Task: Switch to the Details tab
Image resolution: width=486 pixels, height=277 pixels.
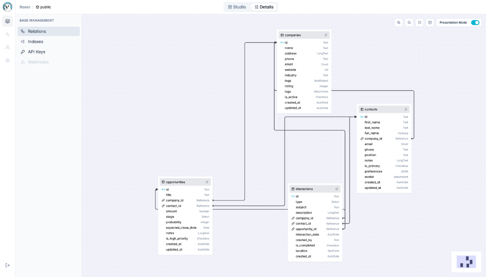Action: (x=264, y=7)
